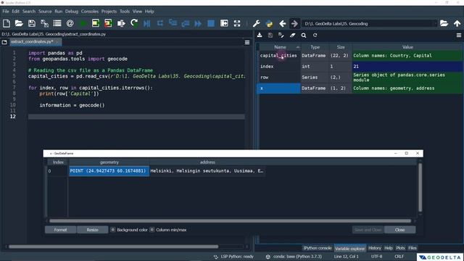Go forward with right arrow icon
The height and width of the screenshot is (261, 464).
[294, 23]
